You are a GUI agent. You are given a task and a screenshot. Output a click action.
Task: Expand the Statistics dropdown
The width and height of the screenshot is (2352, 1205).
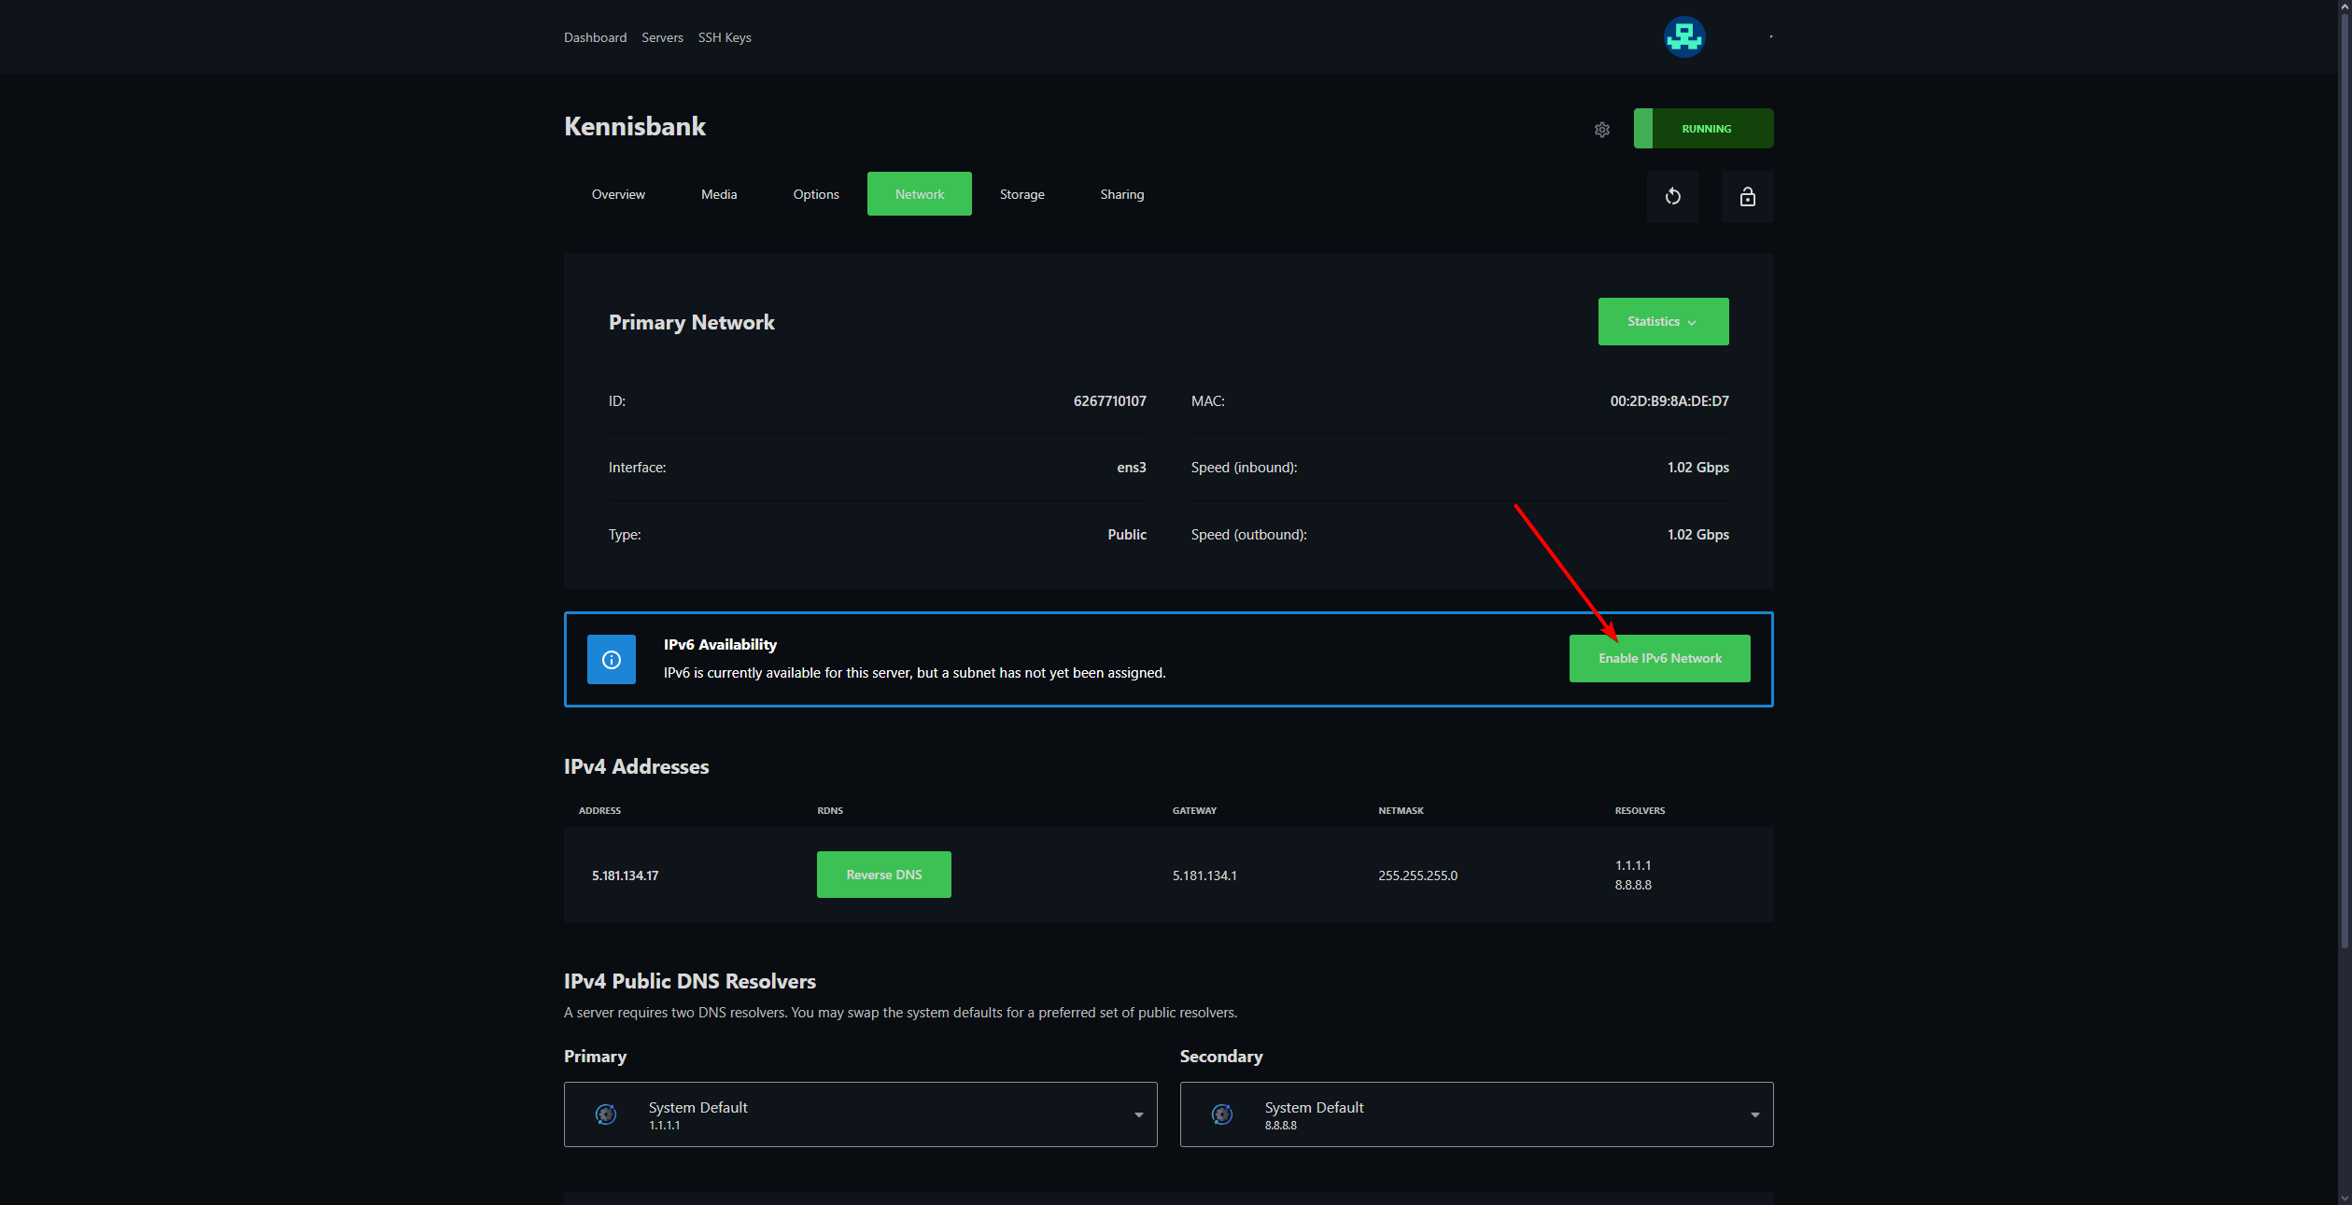[1662, 322]
